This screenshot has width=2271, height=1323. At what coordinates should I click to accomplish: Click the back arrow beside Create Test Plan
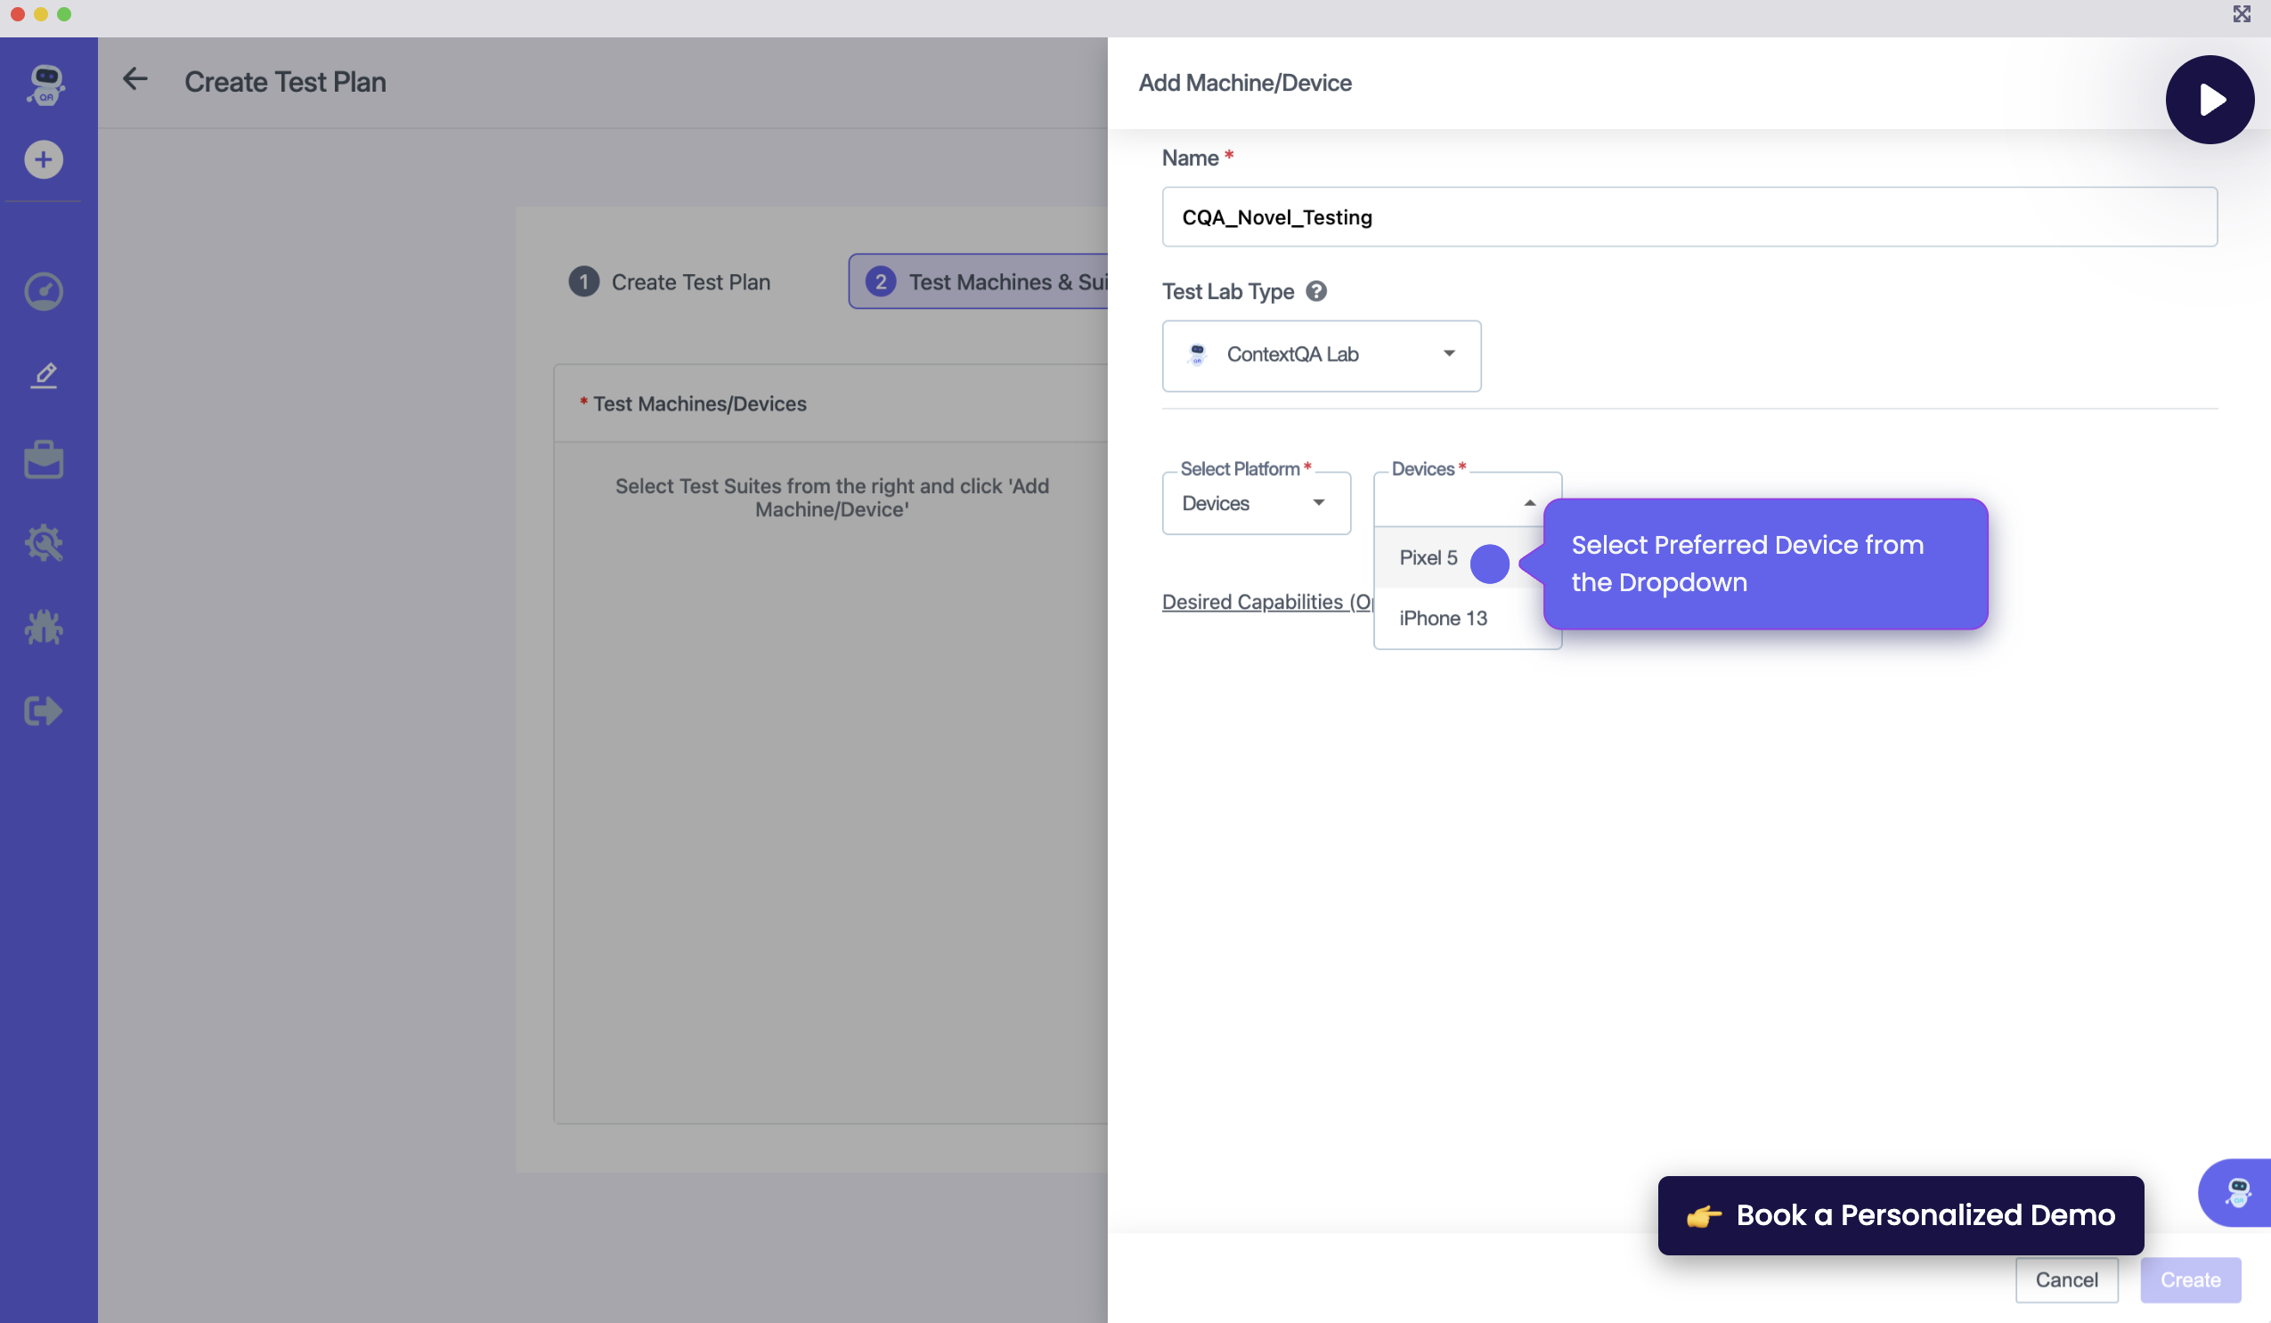135,79
